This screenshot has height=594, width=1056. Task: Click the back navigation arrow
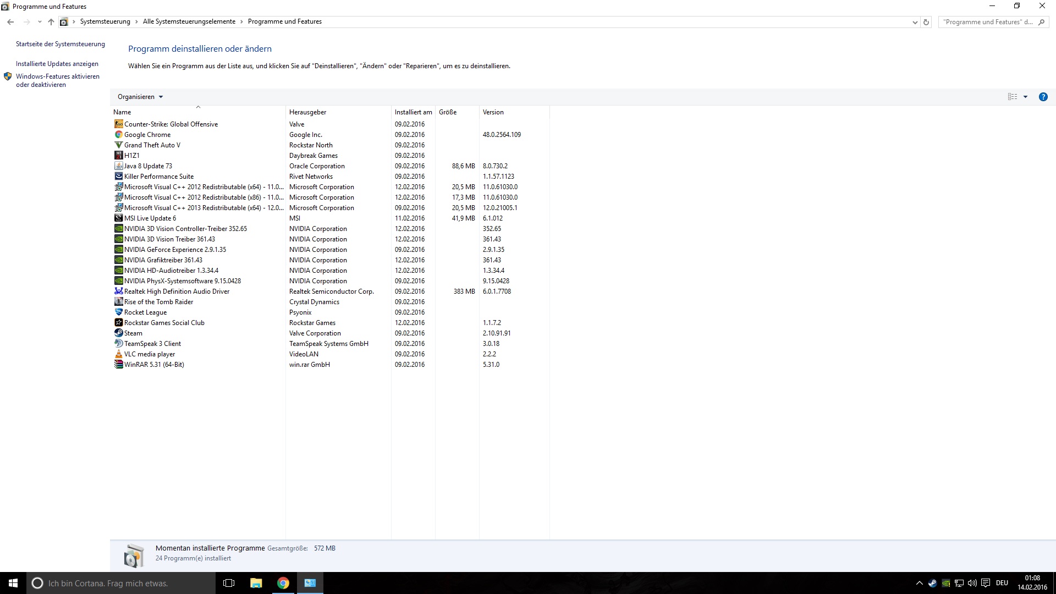[10, 22]
